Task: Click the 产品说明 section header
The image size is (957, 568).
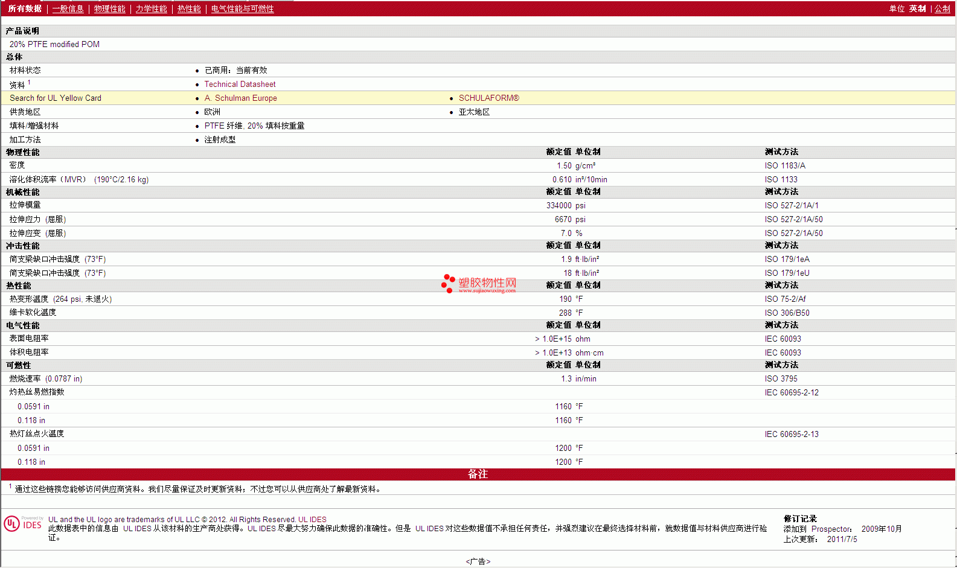Action: click(x=22, y=31)
